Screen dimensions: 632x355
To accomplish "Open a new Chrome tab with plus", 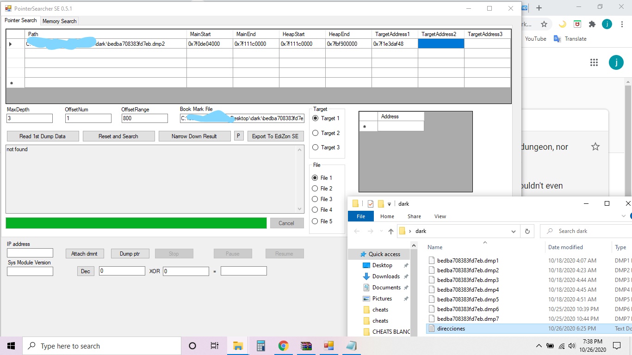I will click(539, 8).
